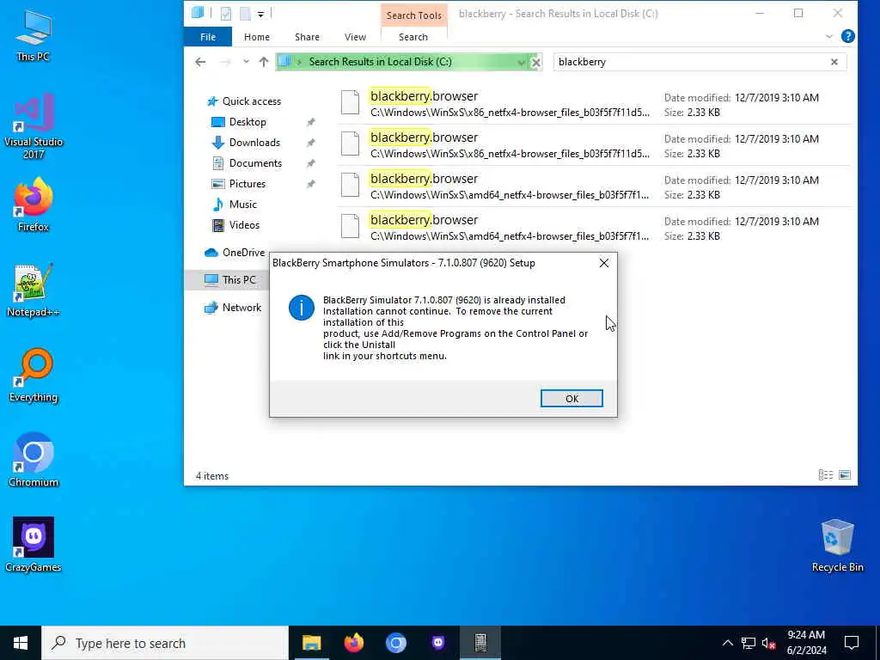Unpin Downloads using its pin icon
Viewport: 880px width, 660px height.
point(310,143)
